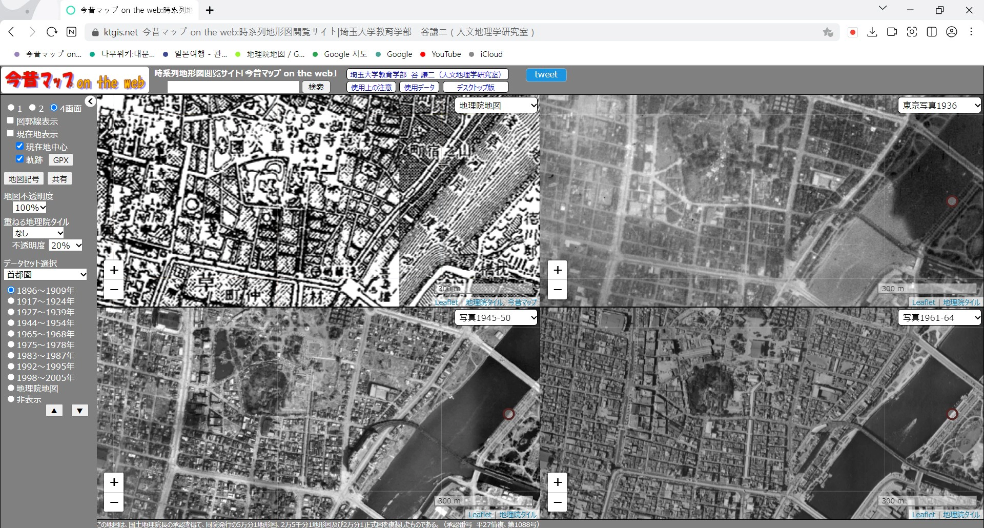Zoom out on the 写真1961-64 pane
The image size is (984, 528).
pyautogui.click(x=558, y=502)
